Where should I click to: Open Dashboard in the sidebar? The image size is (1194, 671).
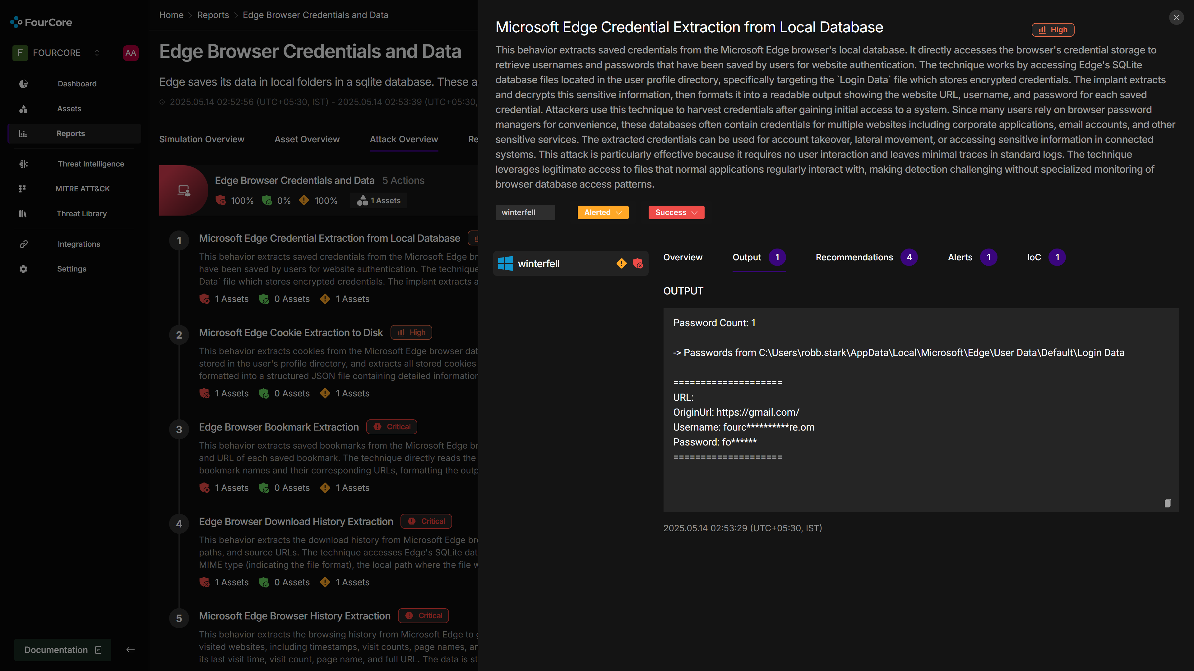[x=74, y=84]
